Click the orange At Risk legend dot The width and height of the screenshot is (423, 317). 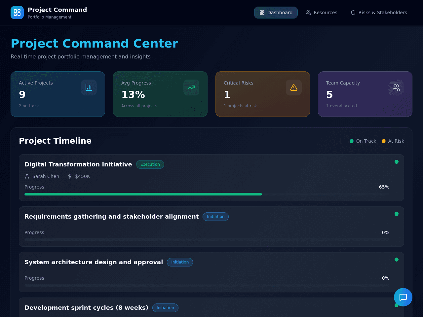(384, 141)
